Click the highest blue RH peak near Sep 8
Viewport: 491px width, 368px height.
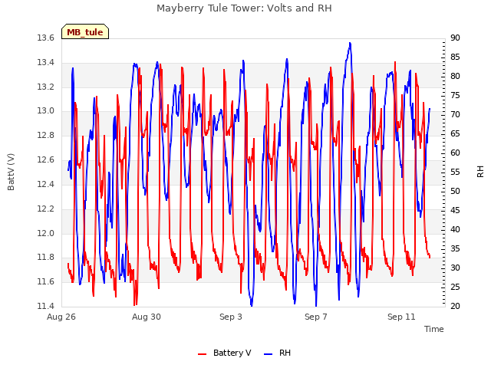tap(350, 43)
